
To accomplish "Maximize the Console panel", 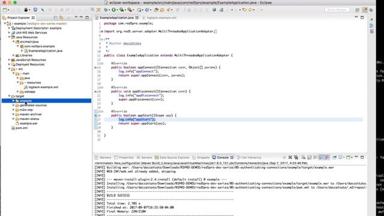I will (x=362, y=157).
